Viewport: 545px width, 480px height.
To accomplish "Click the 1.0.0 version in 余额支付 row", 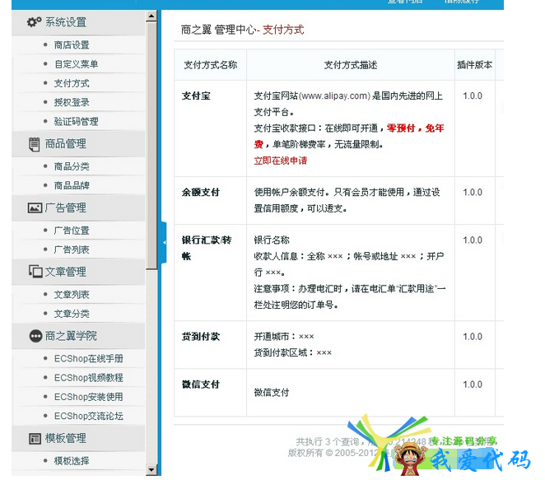I will pos(473,192).
